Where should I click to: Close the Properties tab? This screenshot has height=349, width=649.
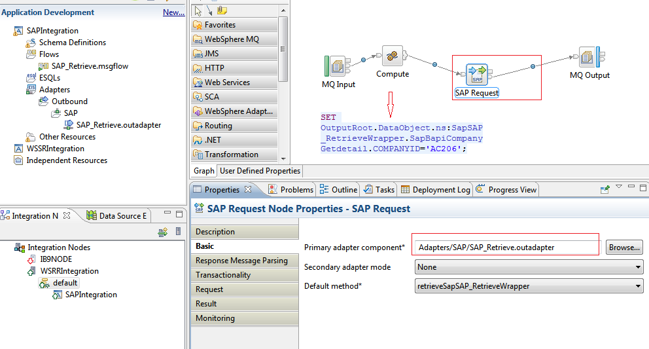[x=248, y=189]
